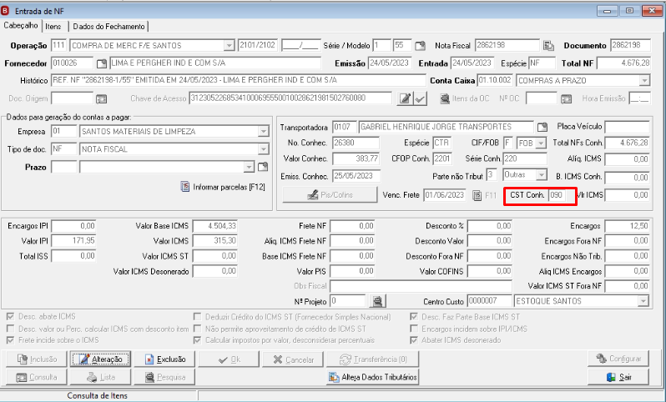
Task: Expand the Operação dropdown
Action: click(x=229, y=45)
